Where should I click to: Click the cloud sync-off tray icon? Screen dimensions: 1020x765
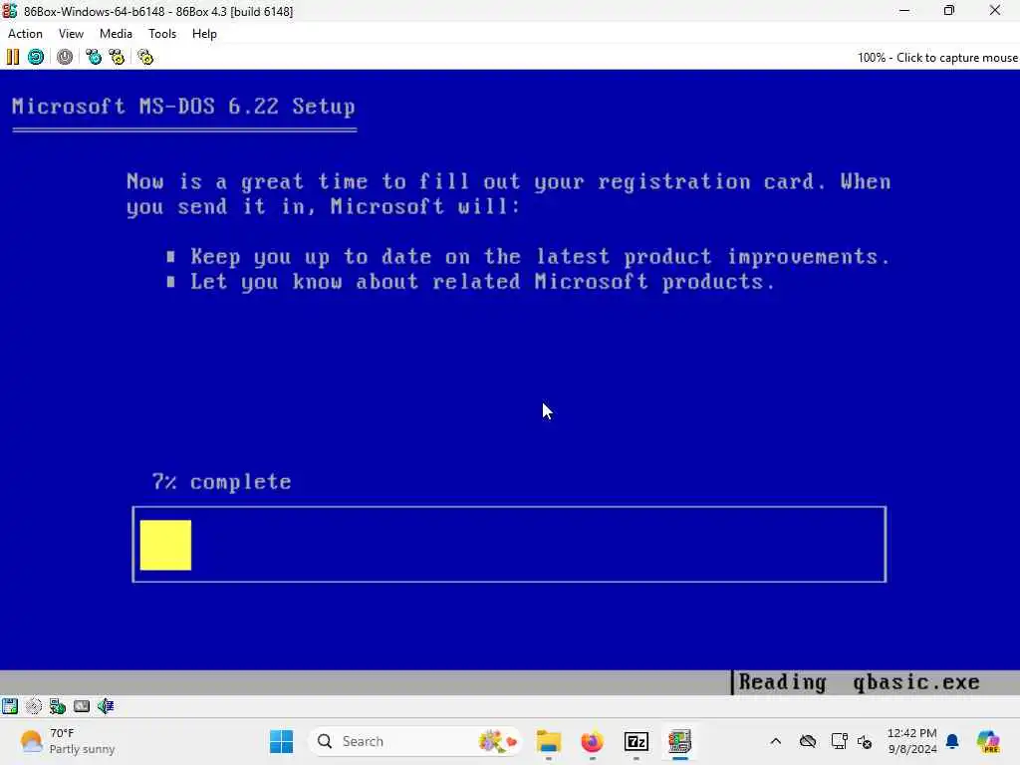[808, 741]
